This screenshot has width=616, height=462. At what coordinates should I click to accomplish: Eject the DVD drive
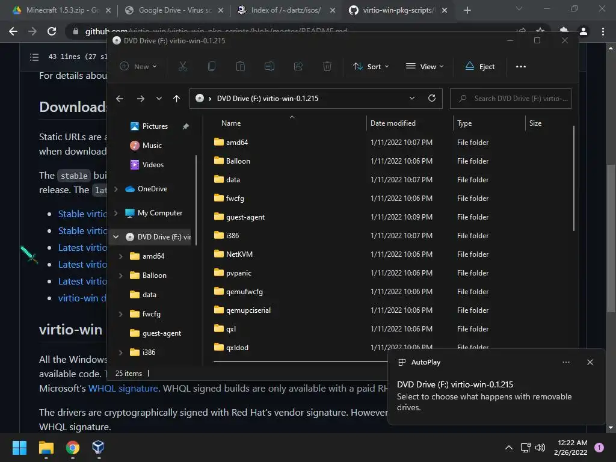coord(479,66)
